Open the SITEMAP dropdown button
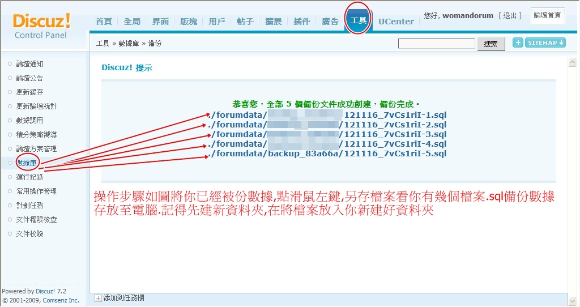This screenshot has height=307, width=580. 545,42
